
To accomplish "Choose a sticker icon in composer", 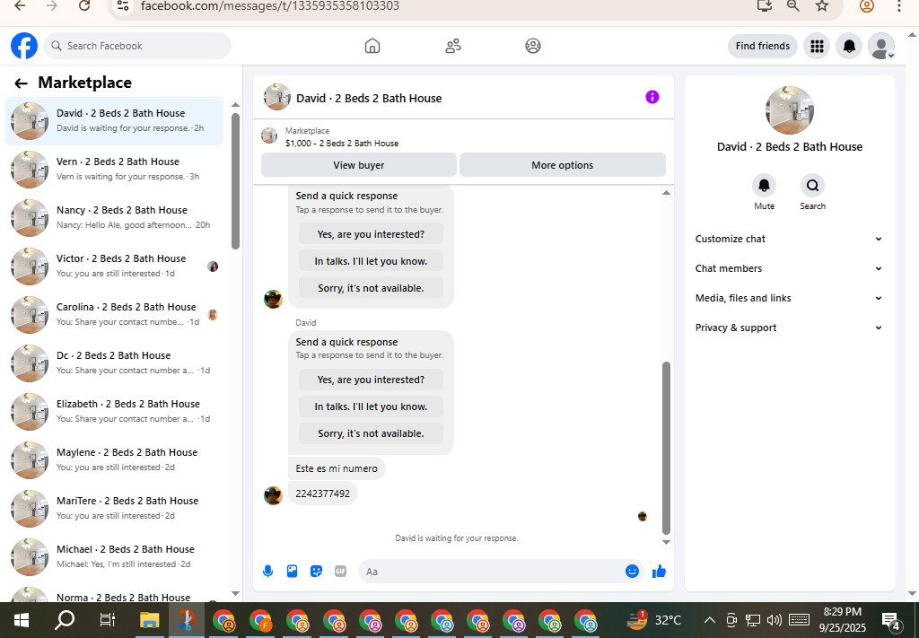I will 317,572.
